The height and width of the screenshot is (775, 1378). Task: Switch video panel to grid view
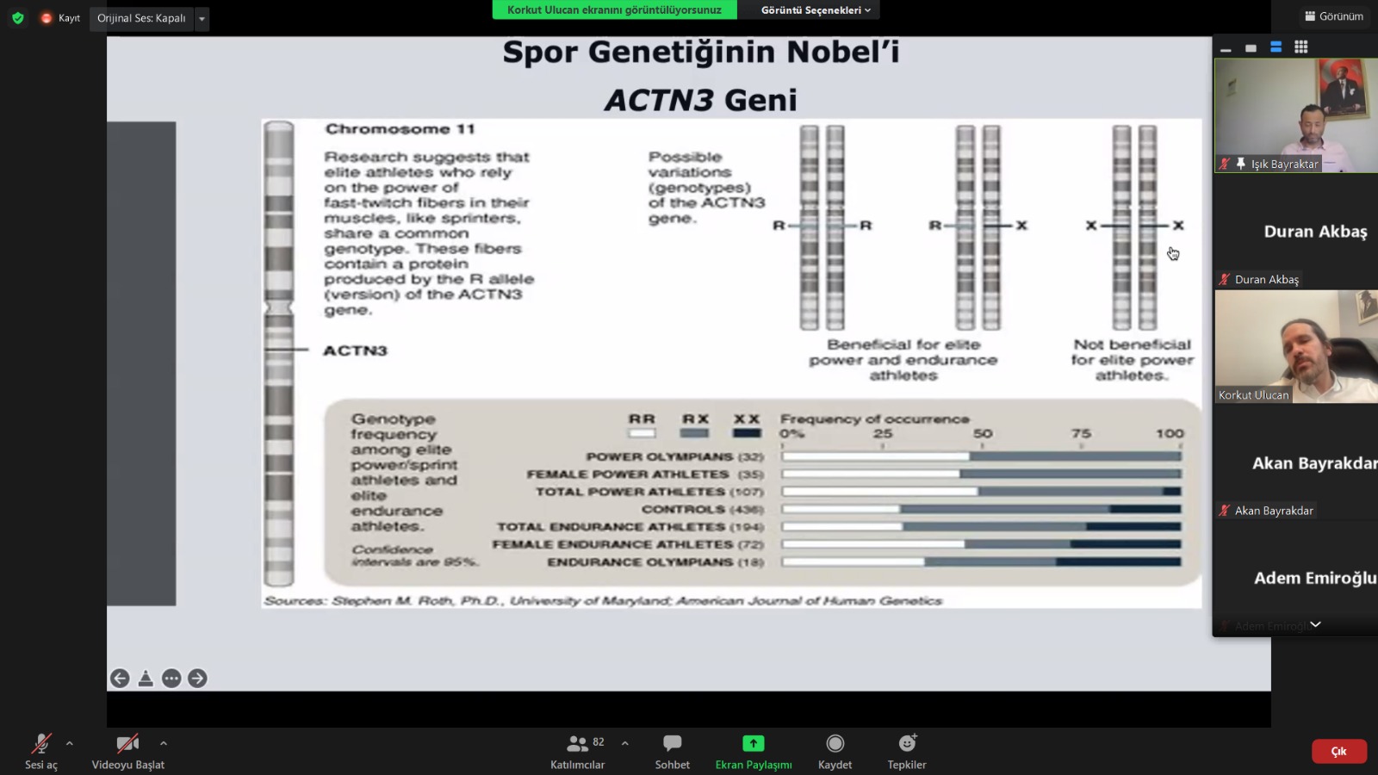coord(1300,47)
